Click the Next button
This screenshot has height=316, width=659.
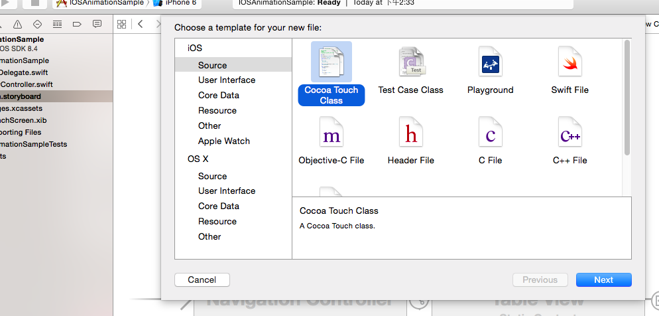603,279
